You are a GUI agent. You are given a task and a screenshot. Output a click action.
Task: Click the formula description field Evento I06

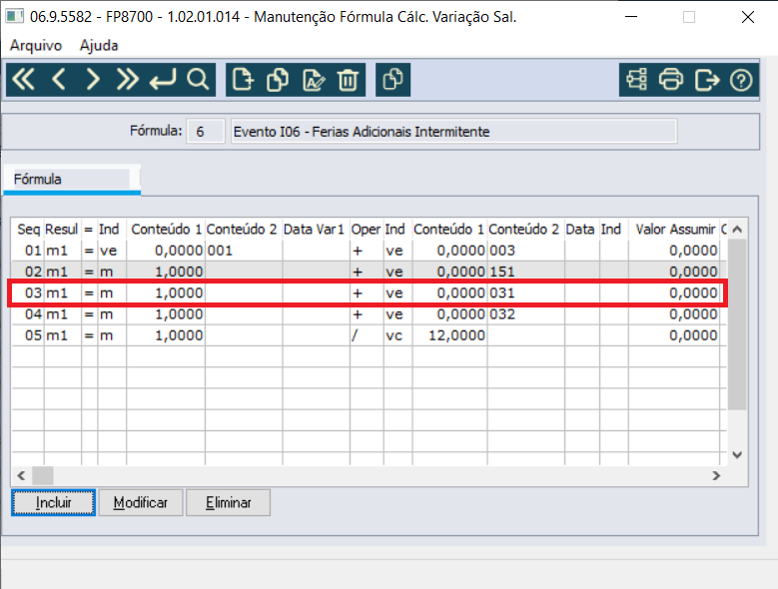(453, 132)
